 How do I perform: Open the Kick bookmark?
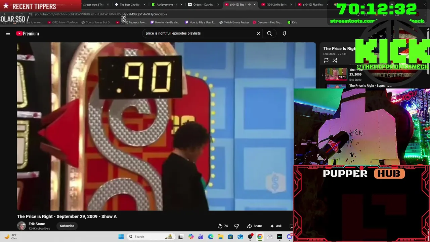[x=292, y=22]
